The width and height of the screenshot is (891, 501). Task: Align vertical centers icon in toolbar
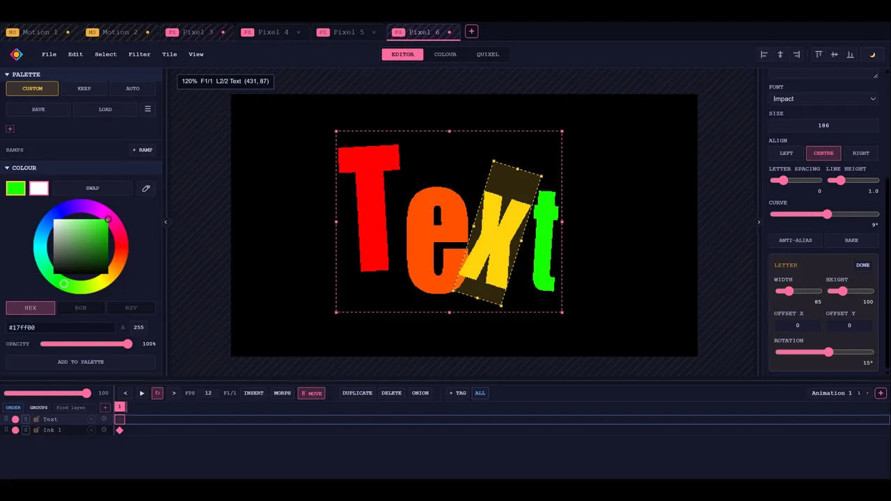(x=835, y=54)
